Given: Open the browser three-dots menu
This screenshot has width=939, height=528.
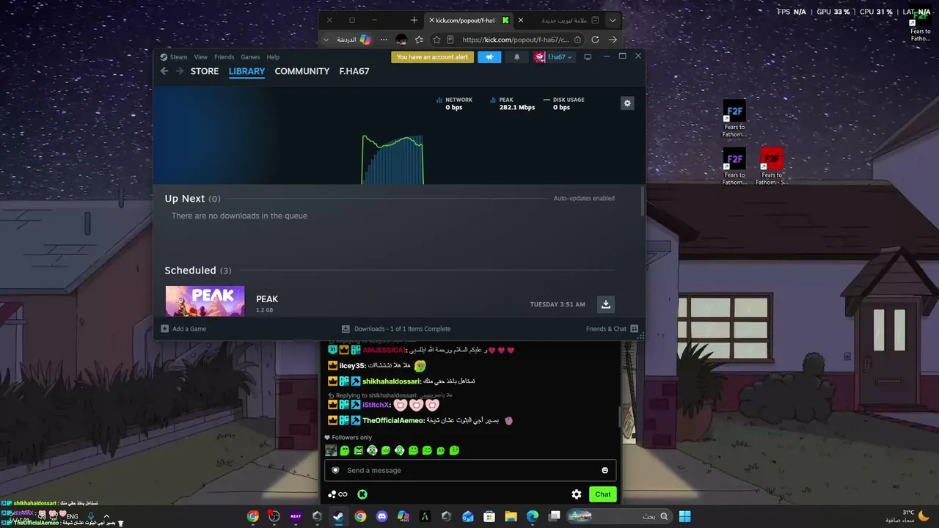Looking at the screenshot, I should point(384,40).
